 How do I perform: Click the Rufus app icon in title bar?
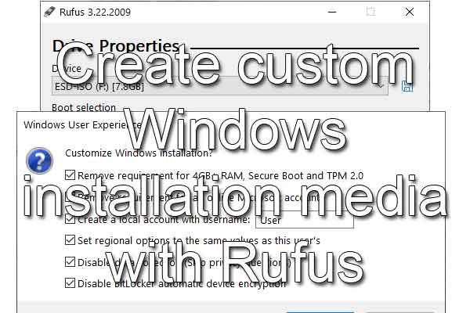(x=49, y=12)
